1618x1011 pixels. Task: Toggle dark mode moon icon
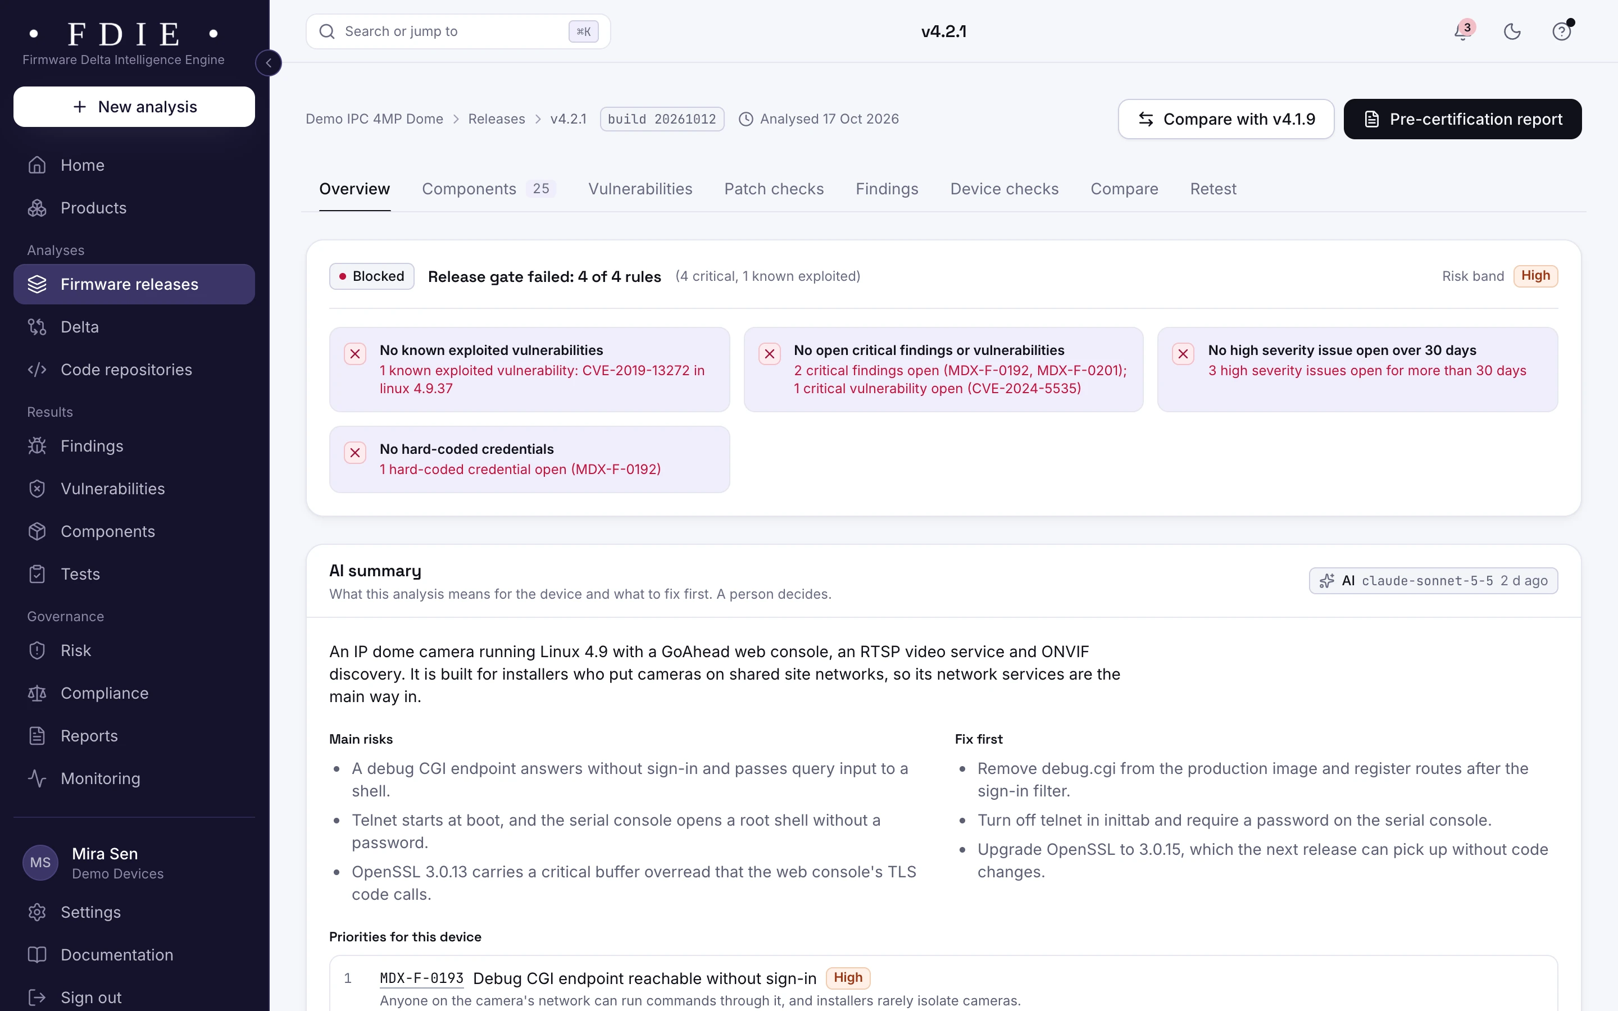point(1512,31)
